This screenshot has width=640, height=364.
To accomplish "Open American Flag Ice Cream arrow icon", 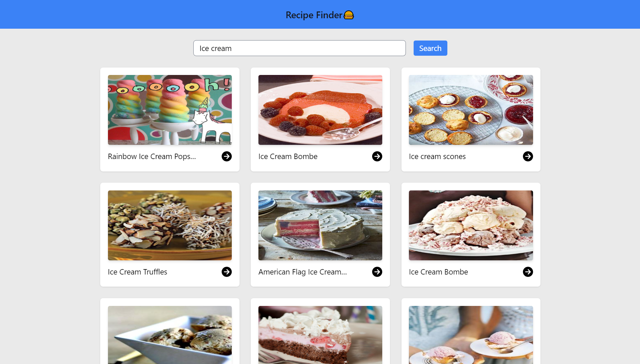I will tap(377, 272).
